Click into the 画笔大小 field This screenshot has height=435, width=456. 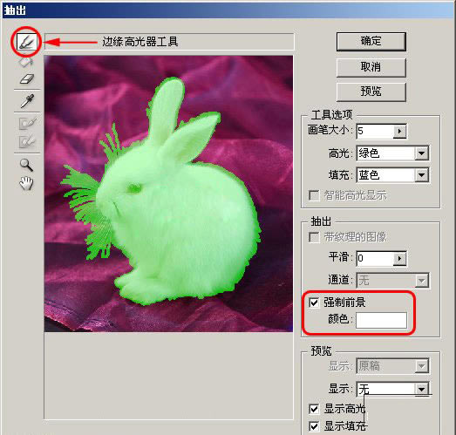pyautogui.click(x=375, y=131)
